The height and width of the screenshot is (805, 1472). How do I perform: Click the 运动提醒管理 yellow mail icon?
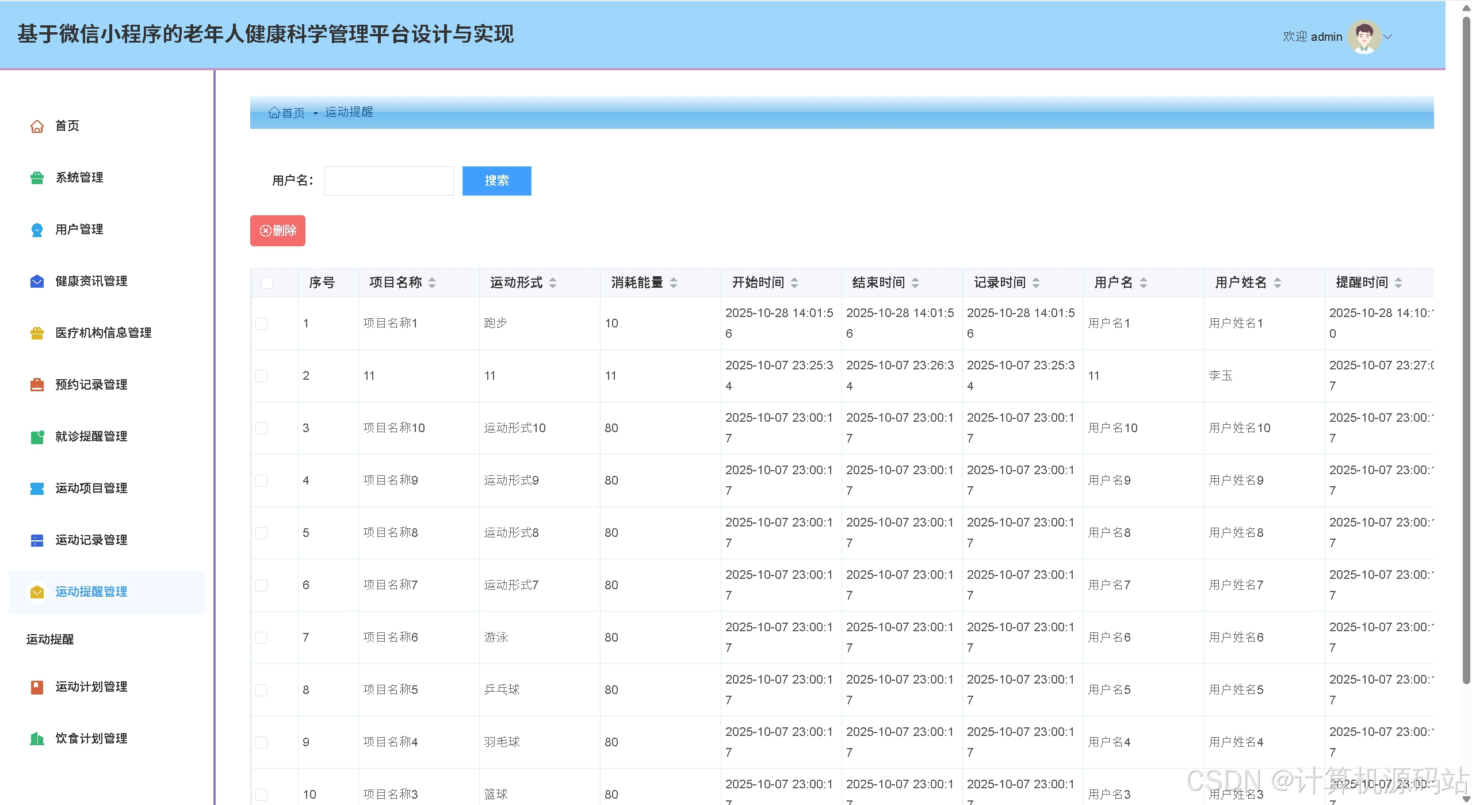click(37, 592)
